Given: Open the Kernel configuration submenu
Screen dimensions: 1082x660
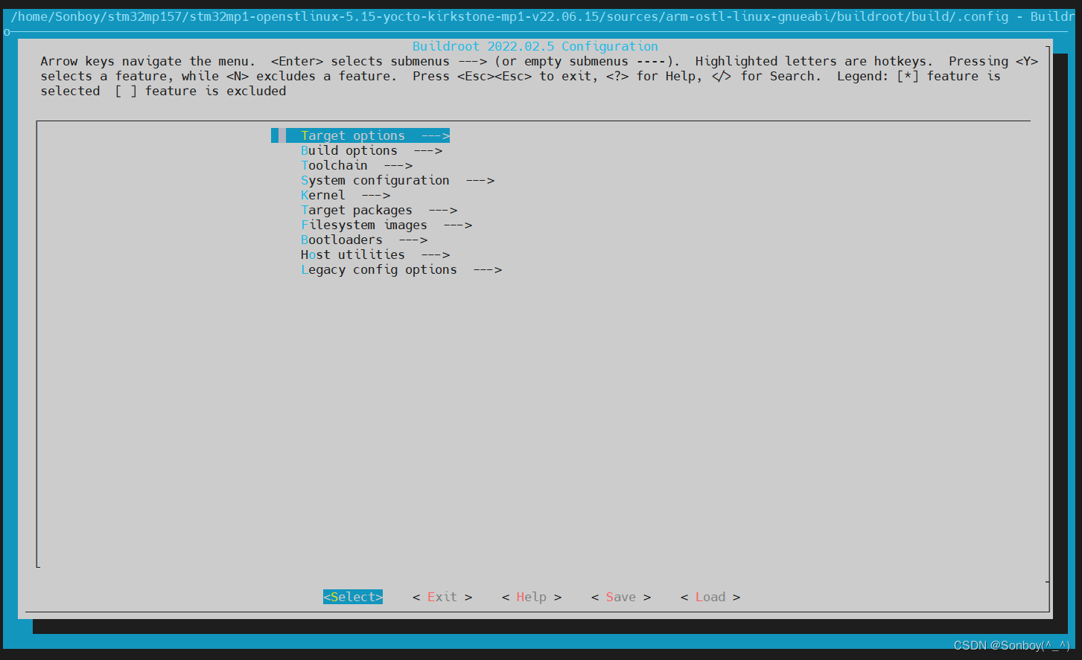Looking at the screenshot, I should pos(322,195).
